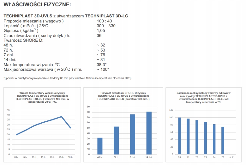Screen dimensions: 246x165
Task: Click the hardness value '~ 81'
Action: pos(101,60)
